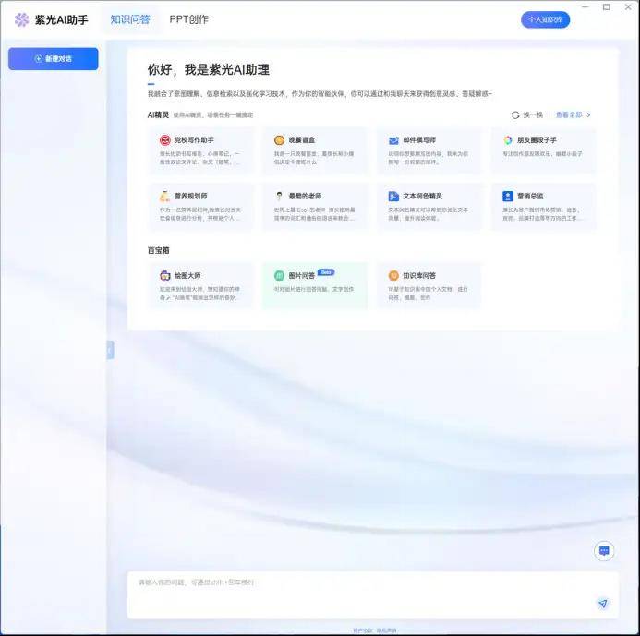Select the 知识库问答 tool icon
Viewport: 640px width, 636px height.
coord(393,276)
